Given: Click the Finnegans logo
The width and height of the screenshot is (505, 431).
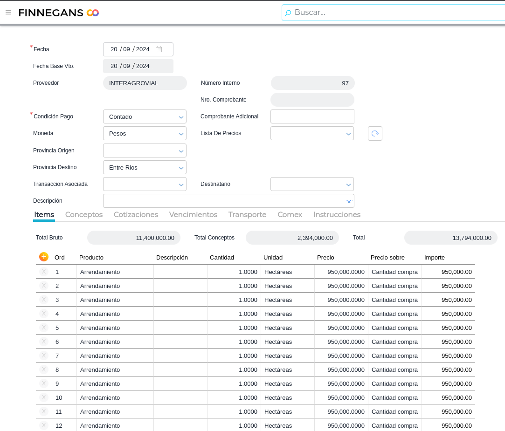Looking at the screenshot, I should 58,13.
